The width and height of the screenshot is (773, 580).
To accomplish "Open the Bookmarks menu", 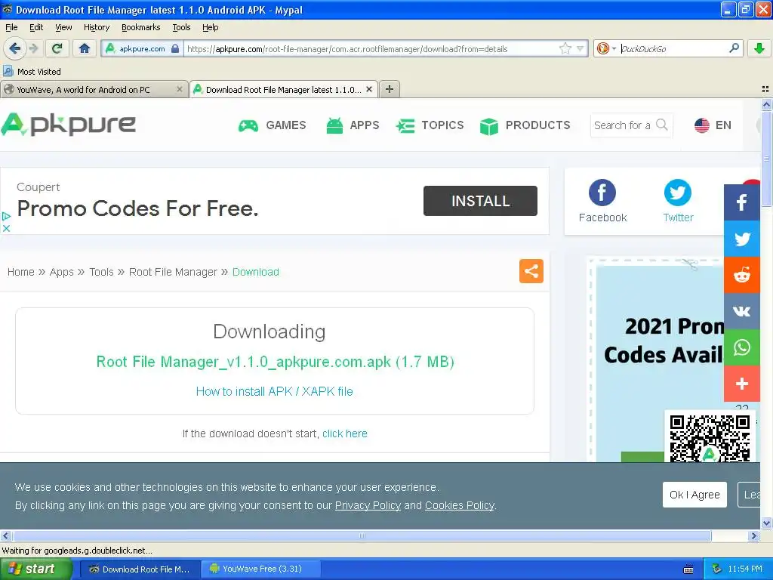I will tap(141, 28).
